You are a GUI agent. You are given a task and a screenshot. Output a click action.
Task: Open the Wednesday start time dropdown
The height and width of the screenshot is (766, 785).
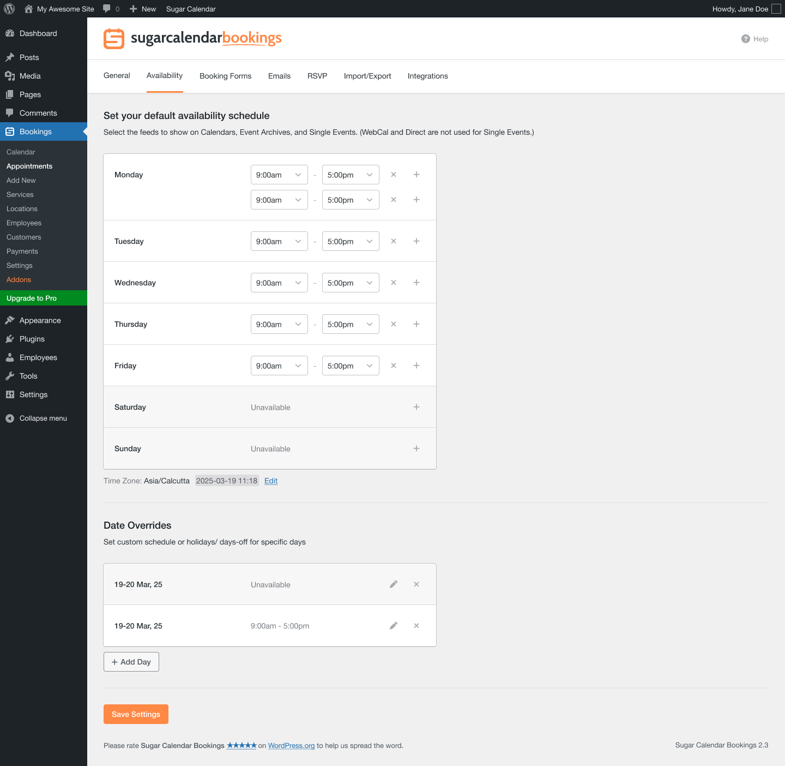coord(279,283)
